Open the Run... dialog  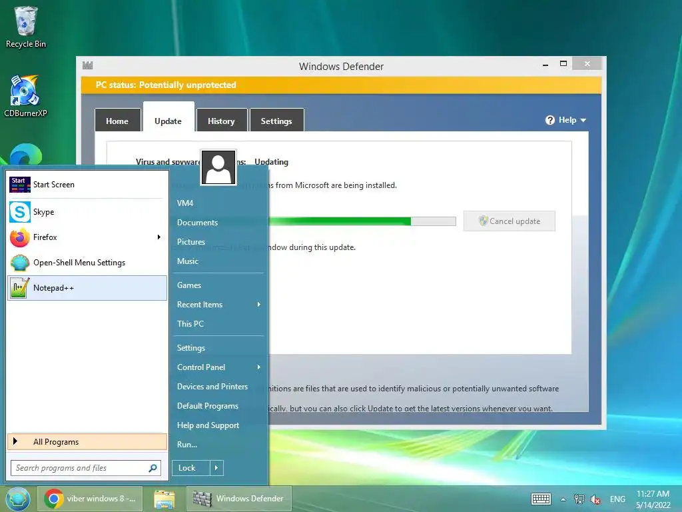pos(187,445)
